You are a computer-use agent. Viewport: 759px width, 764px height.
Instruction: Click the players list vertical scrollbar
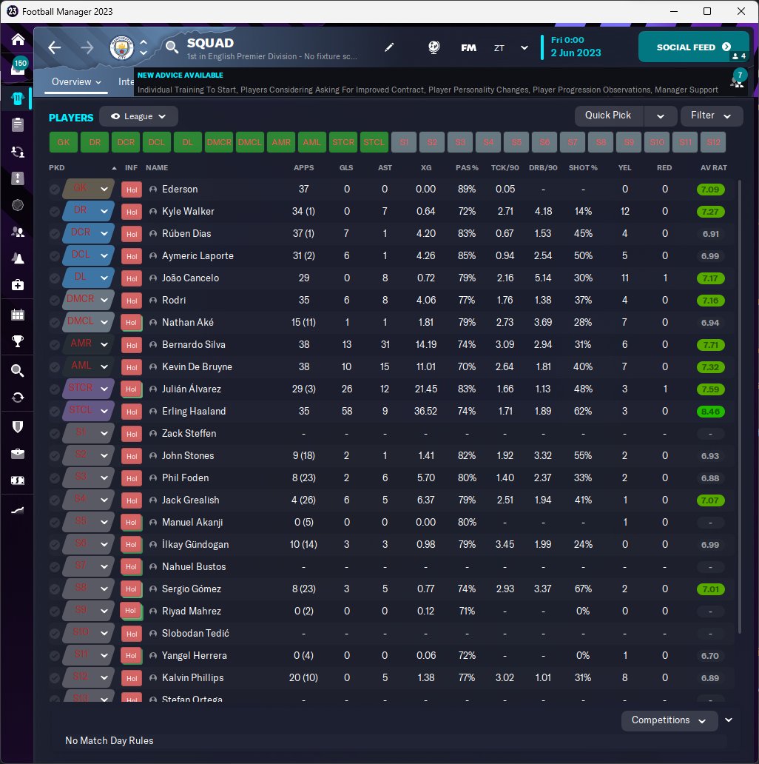pos(740,407)
